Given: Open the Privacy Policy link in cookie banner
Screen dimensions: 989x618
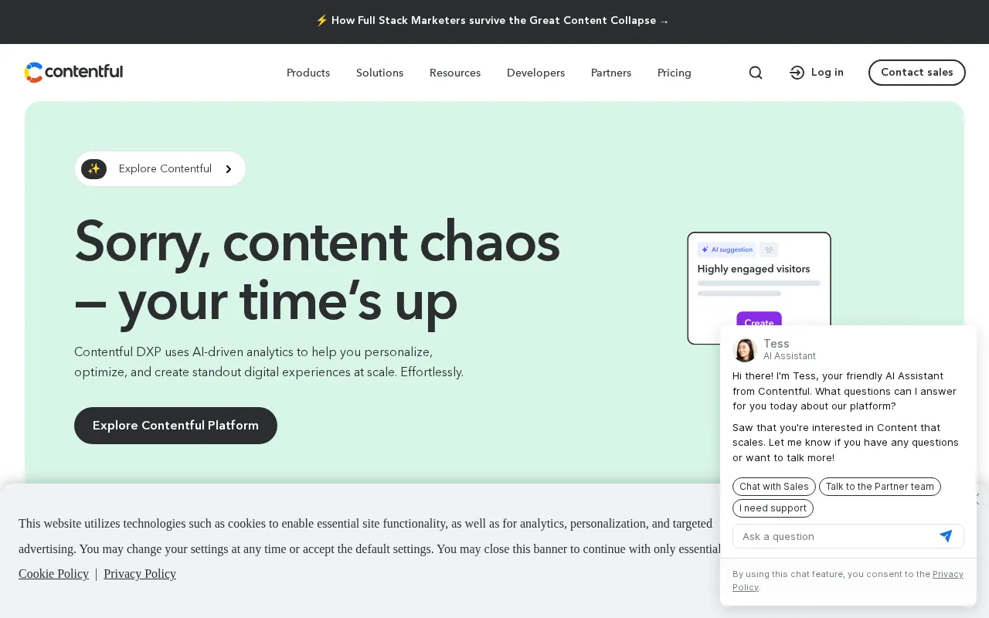Looking at the screenshot, I should (140, 573).
